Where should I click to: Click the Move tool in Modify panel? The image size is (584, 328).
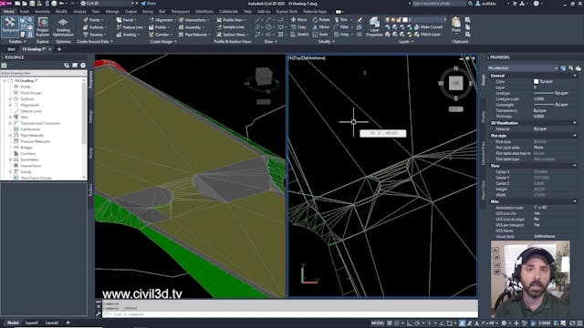click(x=299, y=20)
